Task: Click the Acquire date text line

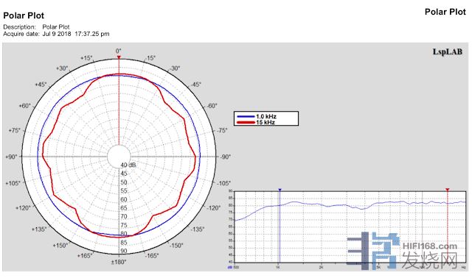Action: (x=56, y=34)
